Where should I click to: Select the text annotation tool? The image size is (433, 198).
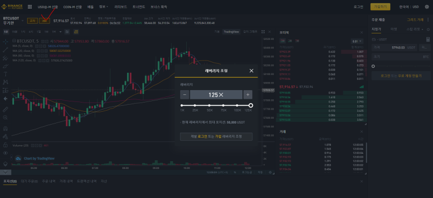click(x=5, y=74)
